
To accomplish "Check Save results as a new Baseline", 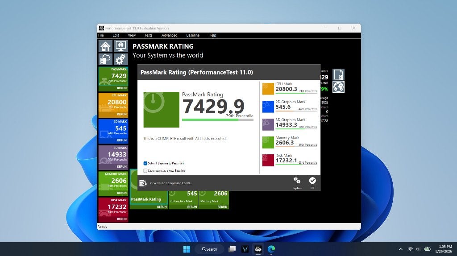I will click(145, 171).
